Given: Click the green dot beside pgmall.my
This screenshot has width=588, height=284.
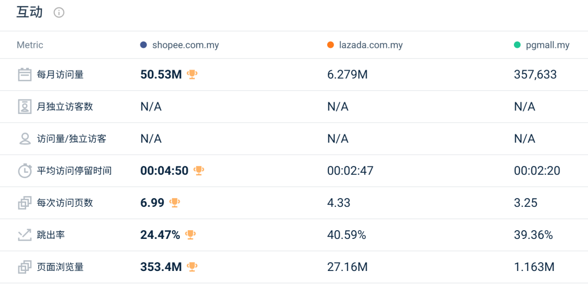Looking at the screenshot, I should click(x=518, y=45).
